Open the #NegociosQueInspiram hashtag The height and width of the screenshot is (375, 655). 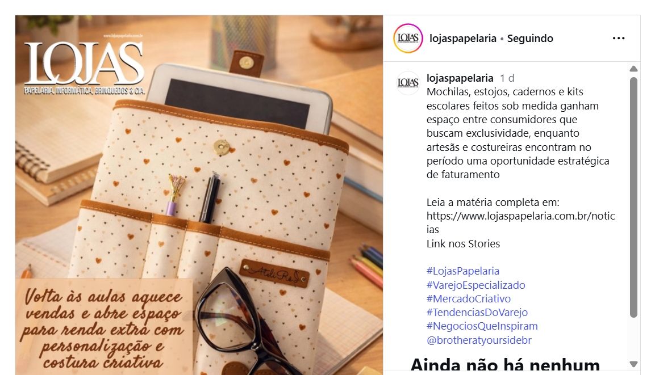(482, 326)
